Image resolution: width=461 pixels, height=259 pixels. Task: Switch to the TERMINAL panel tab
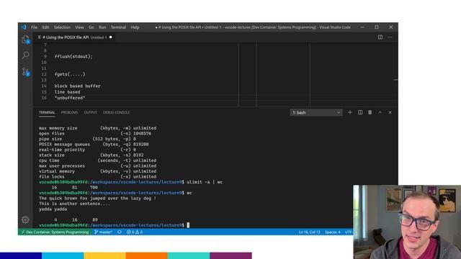pos(47,112)
